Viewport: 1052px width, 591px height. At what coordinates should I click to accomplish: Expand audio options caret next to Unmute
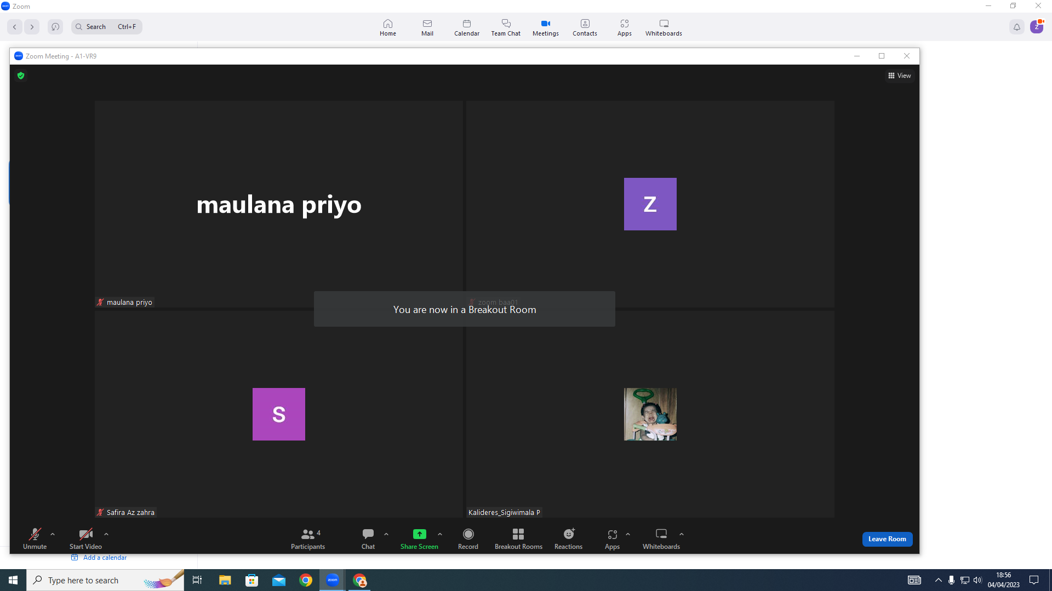click(x=53, y=534)
